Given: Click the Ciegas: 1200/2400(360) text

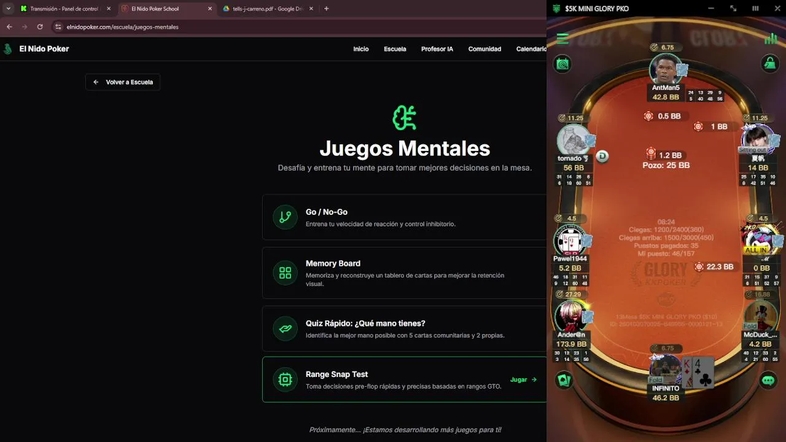Looking at the screenshot, I should pyautogui.click(x=666, y=230).
